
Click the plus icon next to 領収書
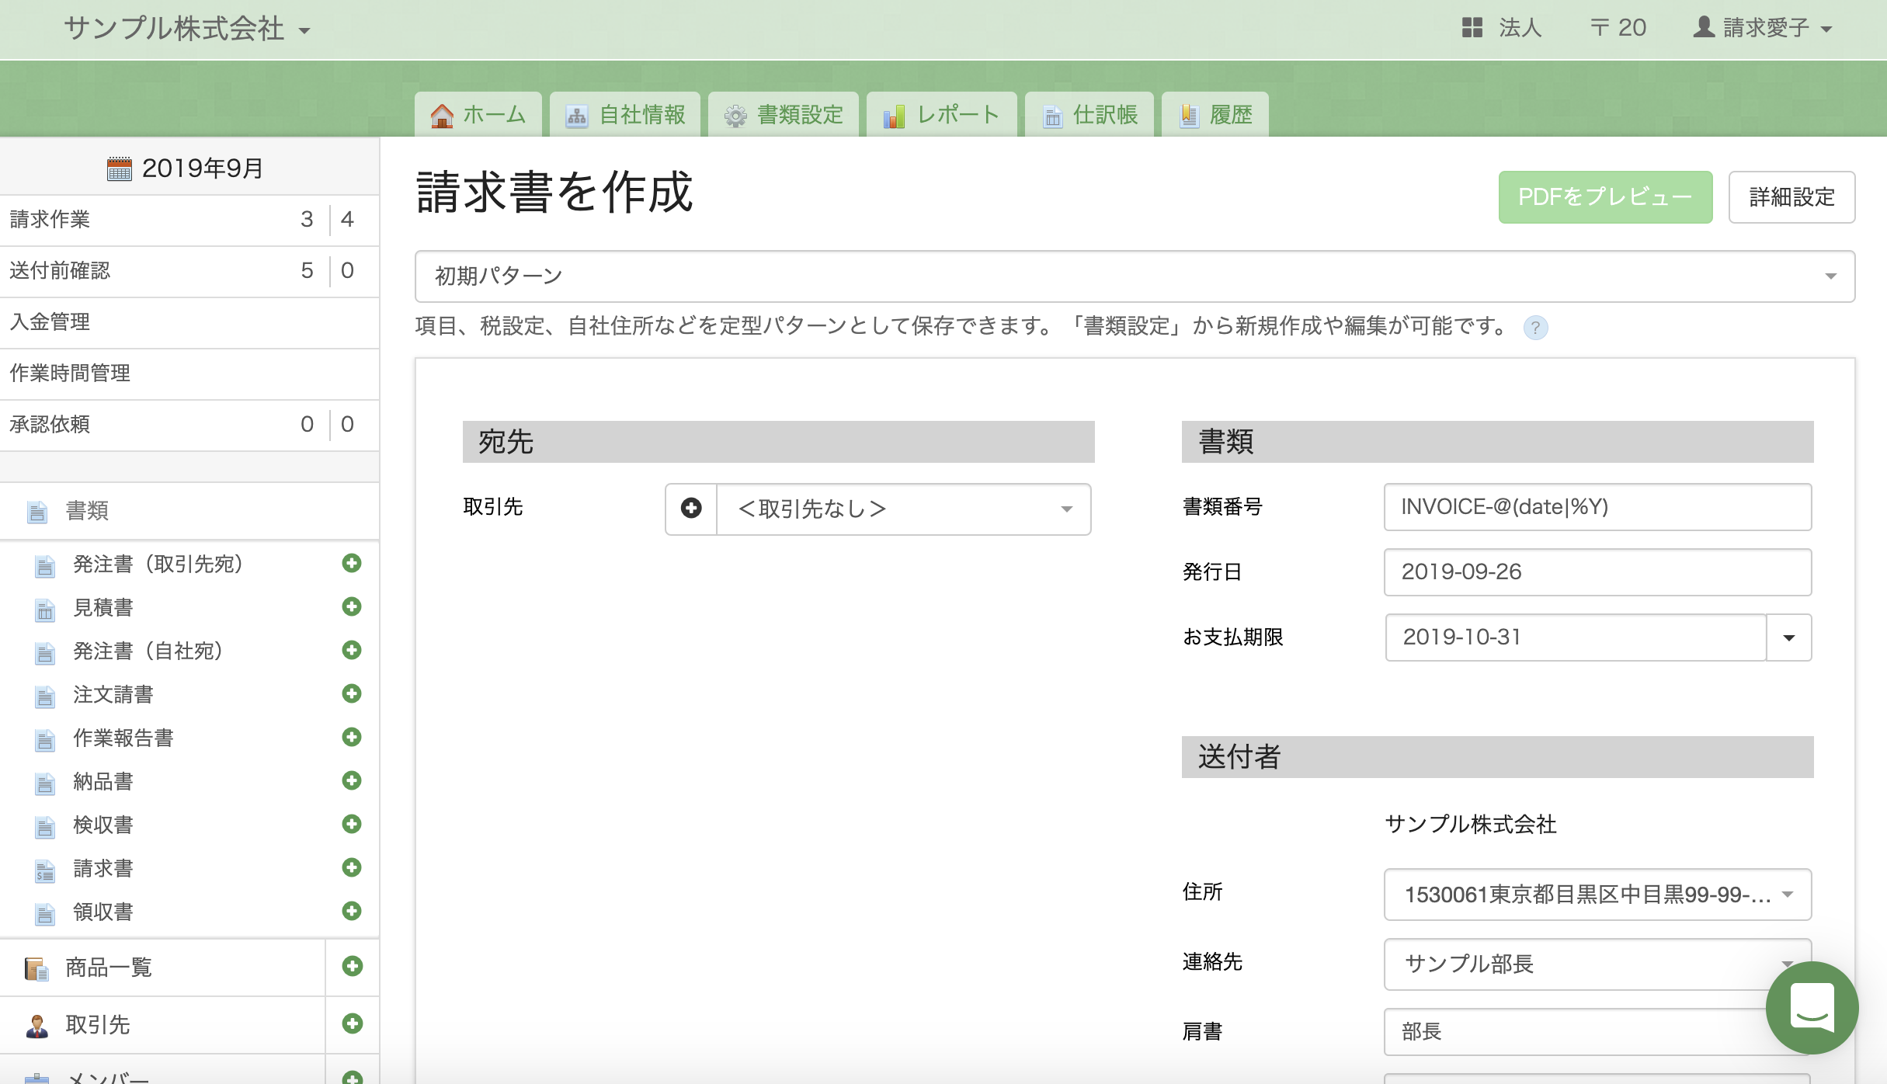pyautogui.click(x=352, y=911)
